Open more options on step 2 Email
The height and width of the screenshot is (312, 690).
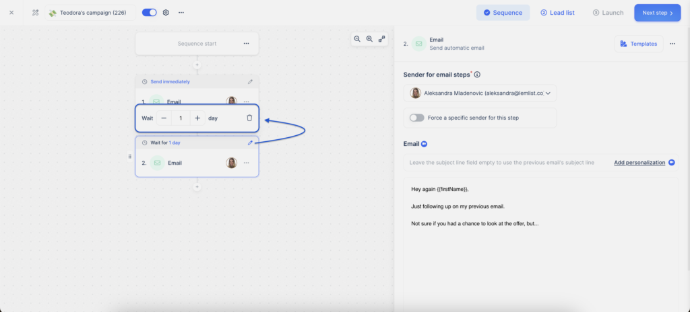pyautogui.click(x=246, y=163)
